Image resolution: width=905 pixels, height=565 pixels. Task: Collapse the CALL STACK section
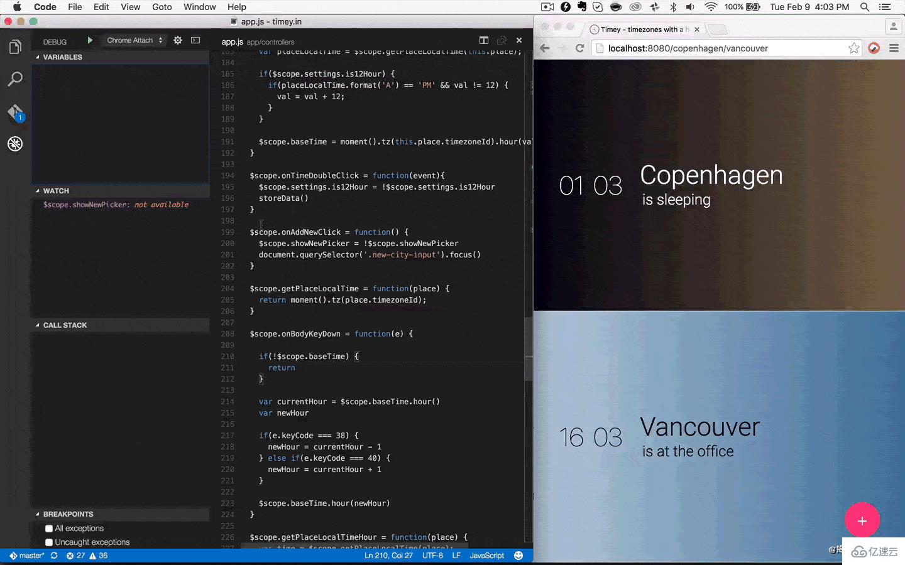(x=121, y=325)
